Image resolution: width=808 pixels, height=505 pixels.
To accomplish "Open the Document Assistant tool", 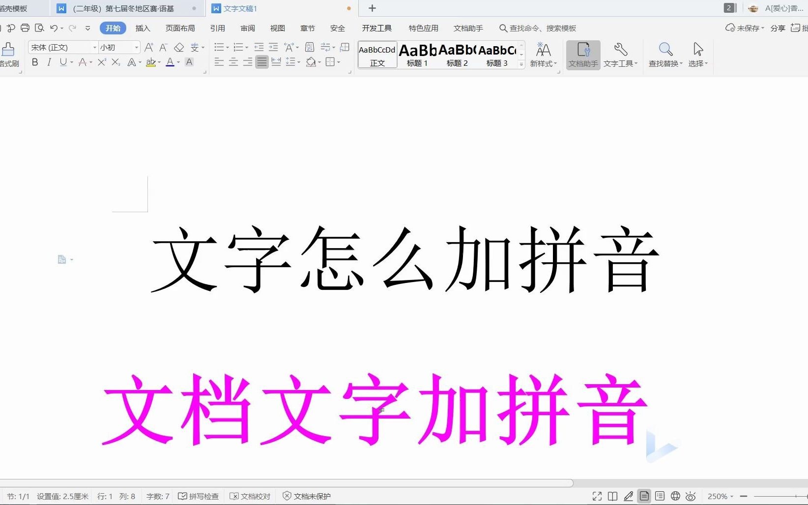I will tap(583, 54).
